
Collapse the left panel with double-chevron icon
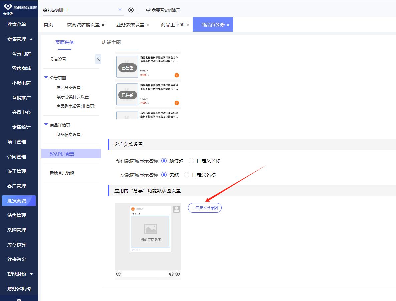pyautogui.click(x=98, y=59)
